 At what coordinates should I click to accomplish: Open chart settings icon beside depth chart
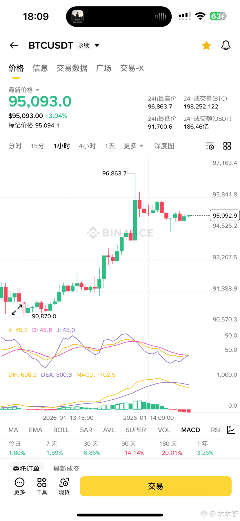click(x=210, y=146)
